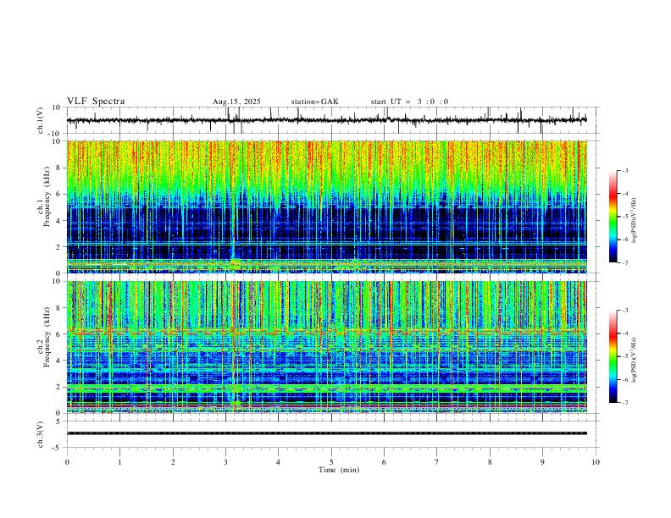Click the ch.3 voltage trace line
Screen dimensions: 671x518
327,433
